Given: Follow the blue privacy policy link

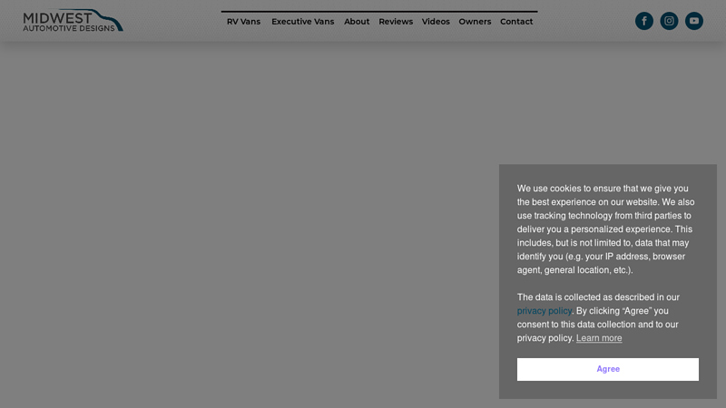Looking at the screenshot, I should click(544, 311).
